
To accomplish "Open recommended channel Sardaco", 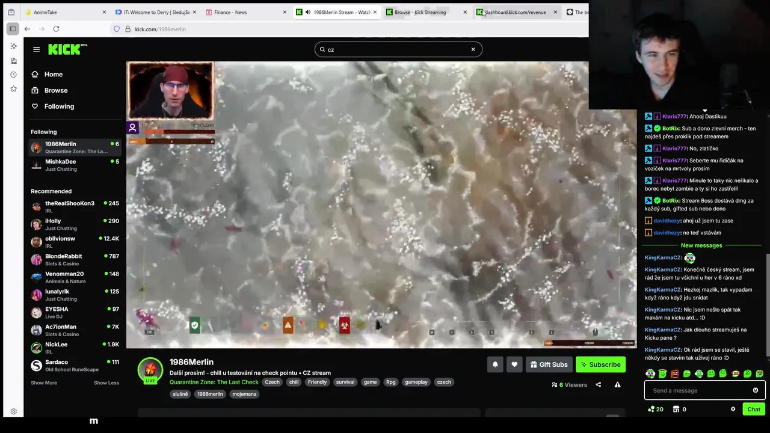I will [x=75, y=365].
